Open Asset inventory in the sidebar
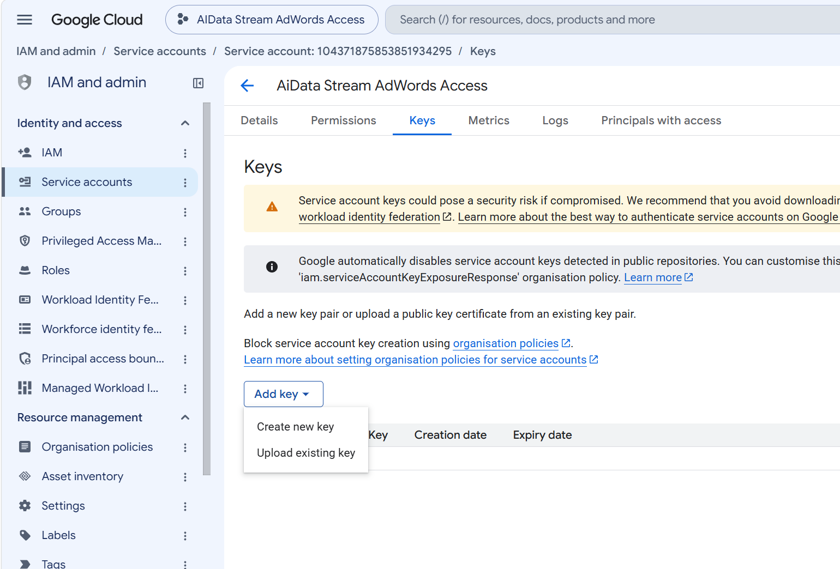This screenshot has width=840, height=569. (82, 476)
